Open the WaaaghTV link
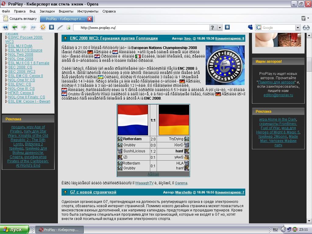Screen dimensions: 312x234 coord(144,183)
